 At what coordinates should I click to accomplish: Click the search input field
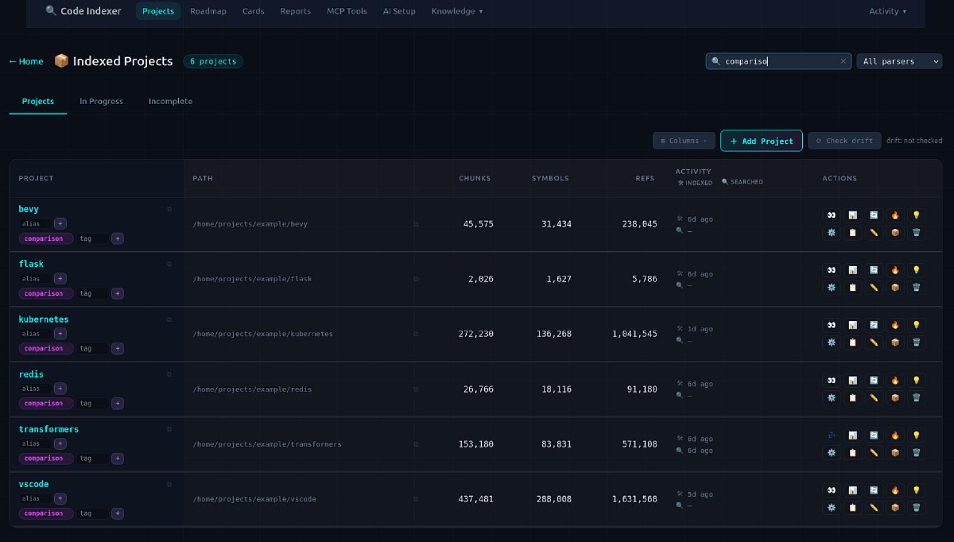pyautogui.click(x=779, y=61)
